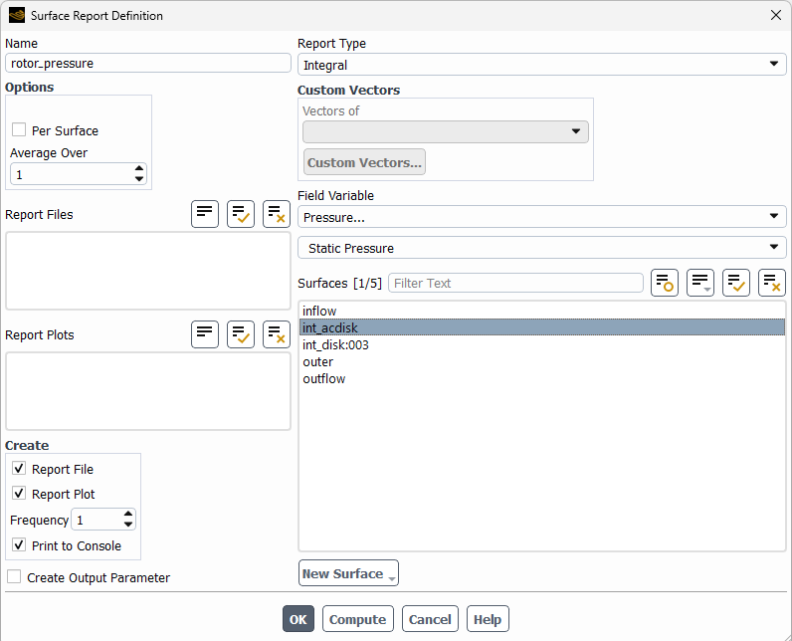Viewport: 792px width, 641px height.
Task: Click the Help button
Action: [488, 619]
